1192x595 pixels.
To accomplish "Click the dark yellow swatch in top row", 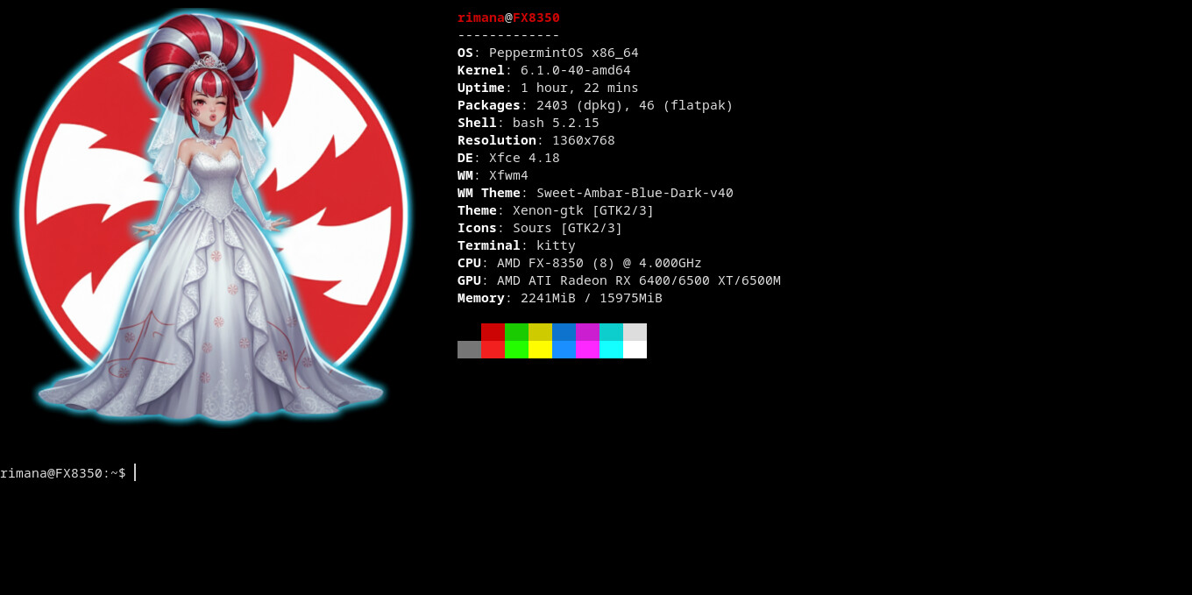I will point(540,332).
